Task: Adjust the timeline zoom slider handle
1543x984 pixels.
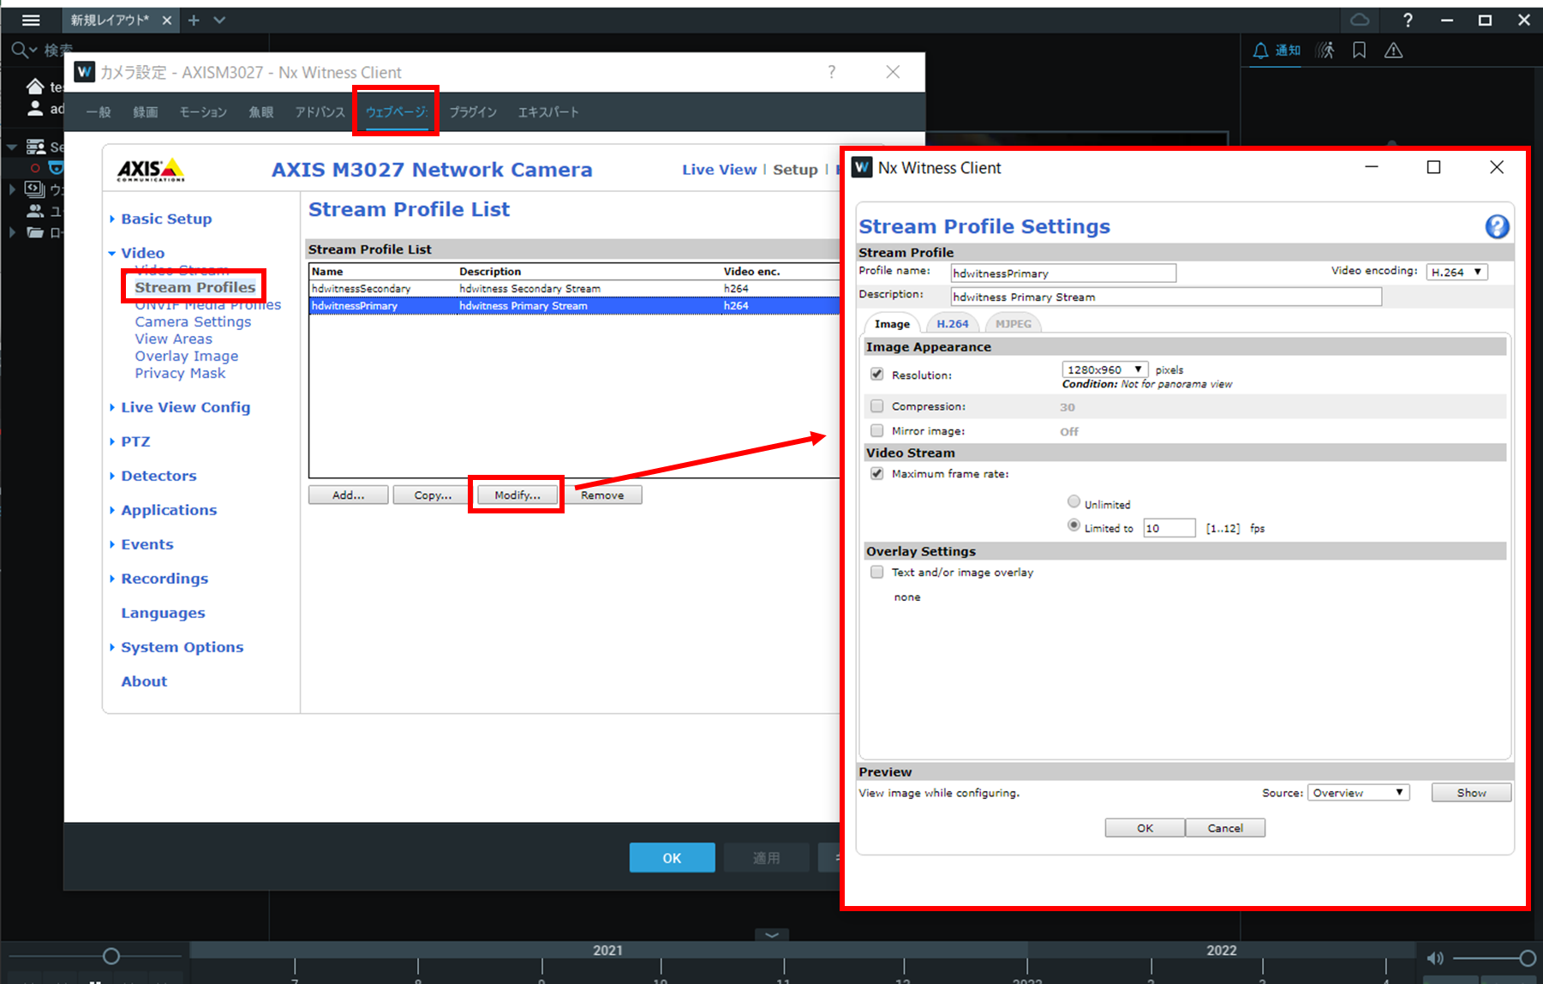Action: click(111, 956)
